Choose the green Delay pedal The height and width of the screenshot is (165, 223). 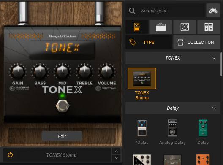203,128
